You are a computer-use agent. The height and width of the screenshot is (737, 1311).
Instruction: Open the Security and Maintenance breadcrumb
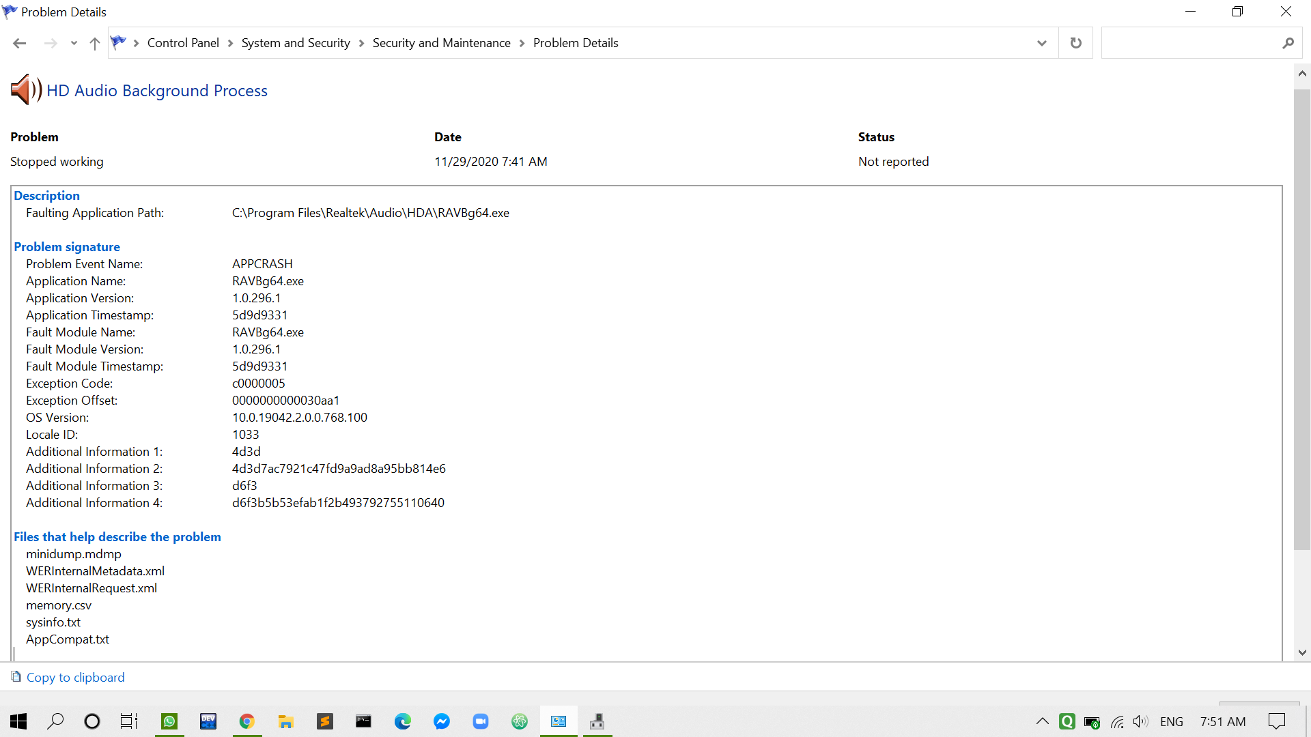click(441, 43)
